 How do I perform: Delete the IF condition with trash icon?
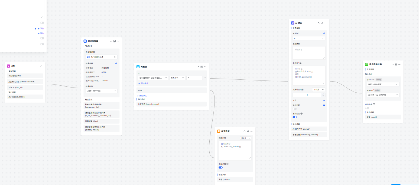[x=205, y=78]
